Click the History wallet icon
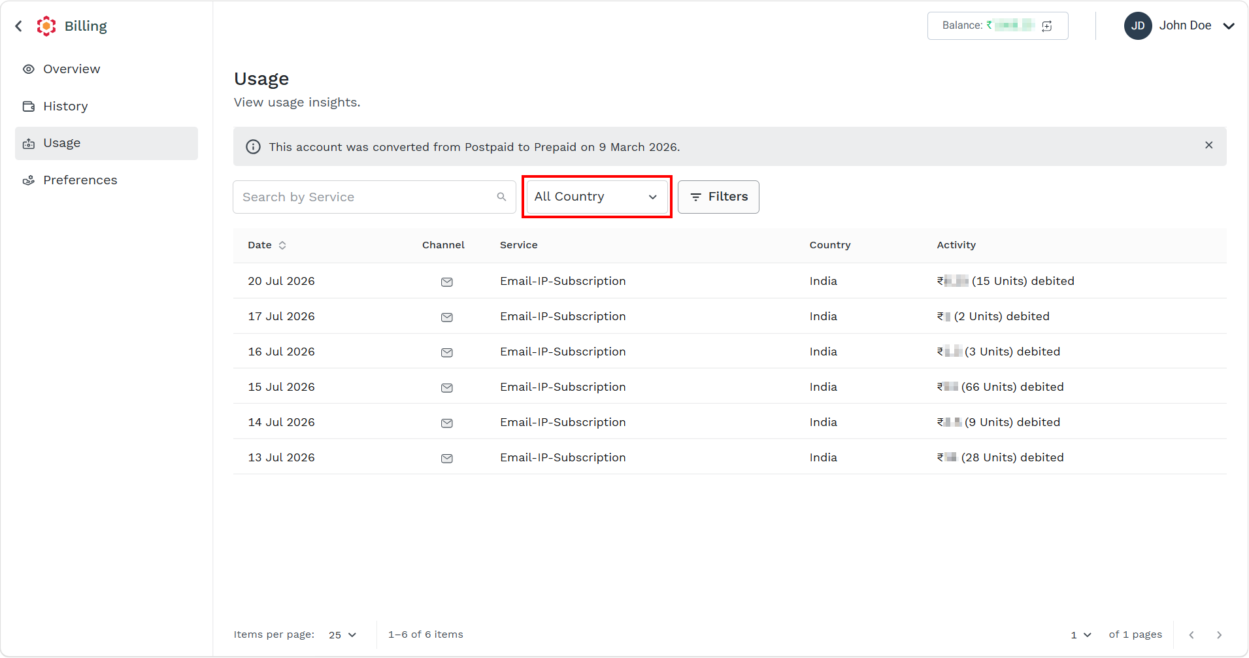The height and width of the screenshot is (658, 1249). coord(29,107)
